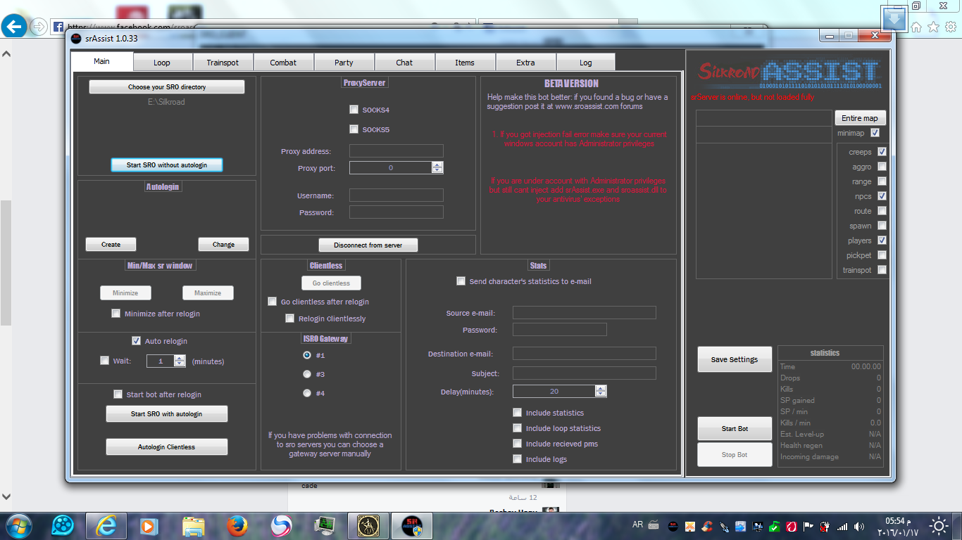Image resolution: width=962 pixels, height=540 pixels.
Task: Open the volume tray icon
Action: [x=859, y=526]
